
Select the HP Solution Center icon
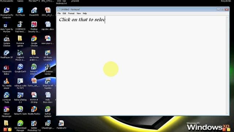pos(48,67)
